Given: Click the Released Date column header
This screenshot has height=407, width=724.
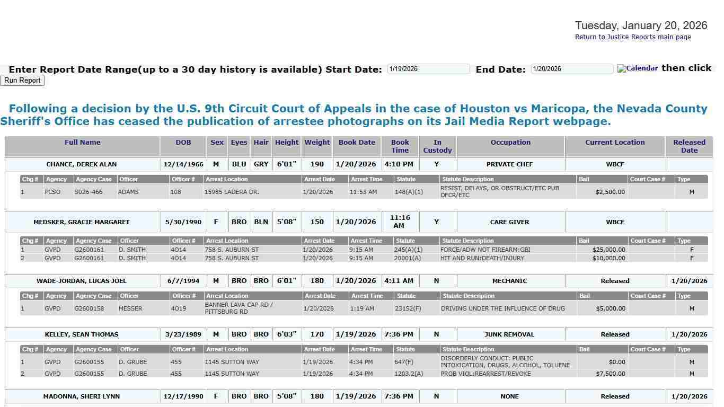Looking at the screenshot, I should point(689,146).
